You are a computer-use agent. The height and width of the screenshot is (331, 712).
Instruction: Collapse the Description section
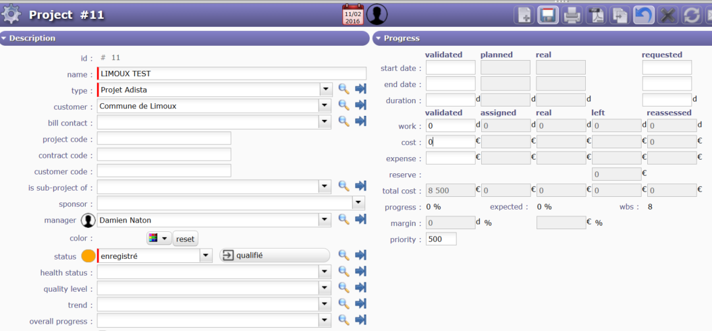pos(185,38)
